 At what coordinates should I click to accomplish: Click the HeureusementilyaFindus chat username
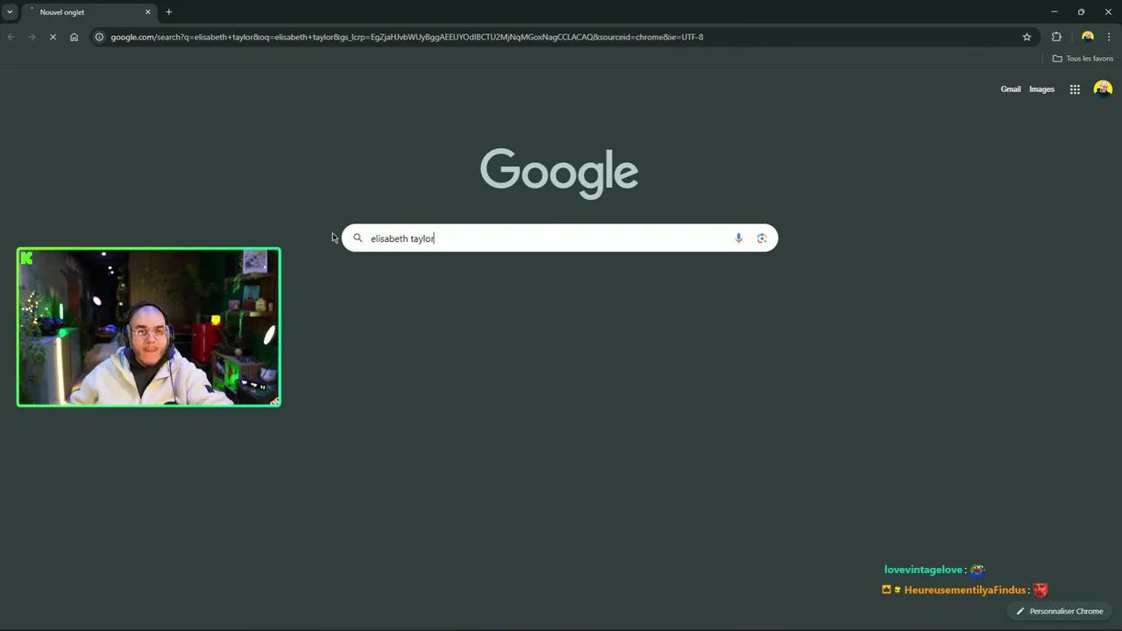click(x=964, y=591)
